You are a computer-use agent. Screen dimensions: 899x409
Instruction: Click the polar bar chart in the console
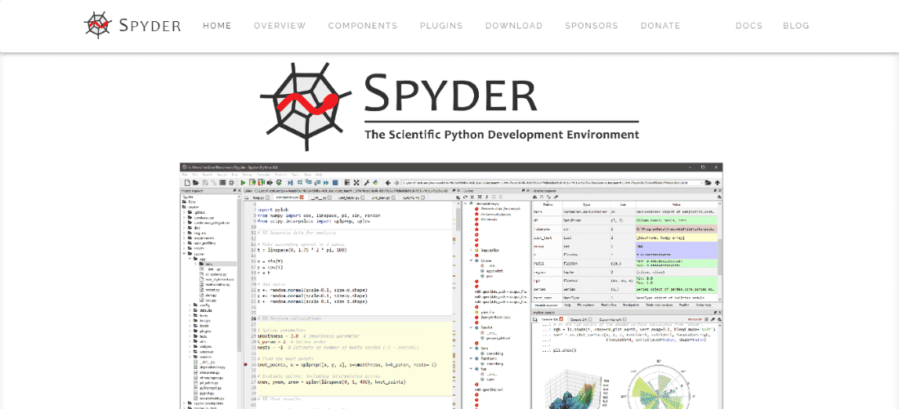click(658, 386)
